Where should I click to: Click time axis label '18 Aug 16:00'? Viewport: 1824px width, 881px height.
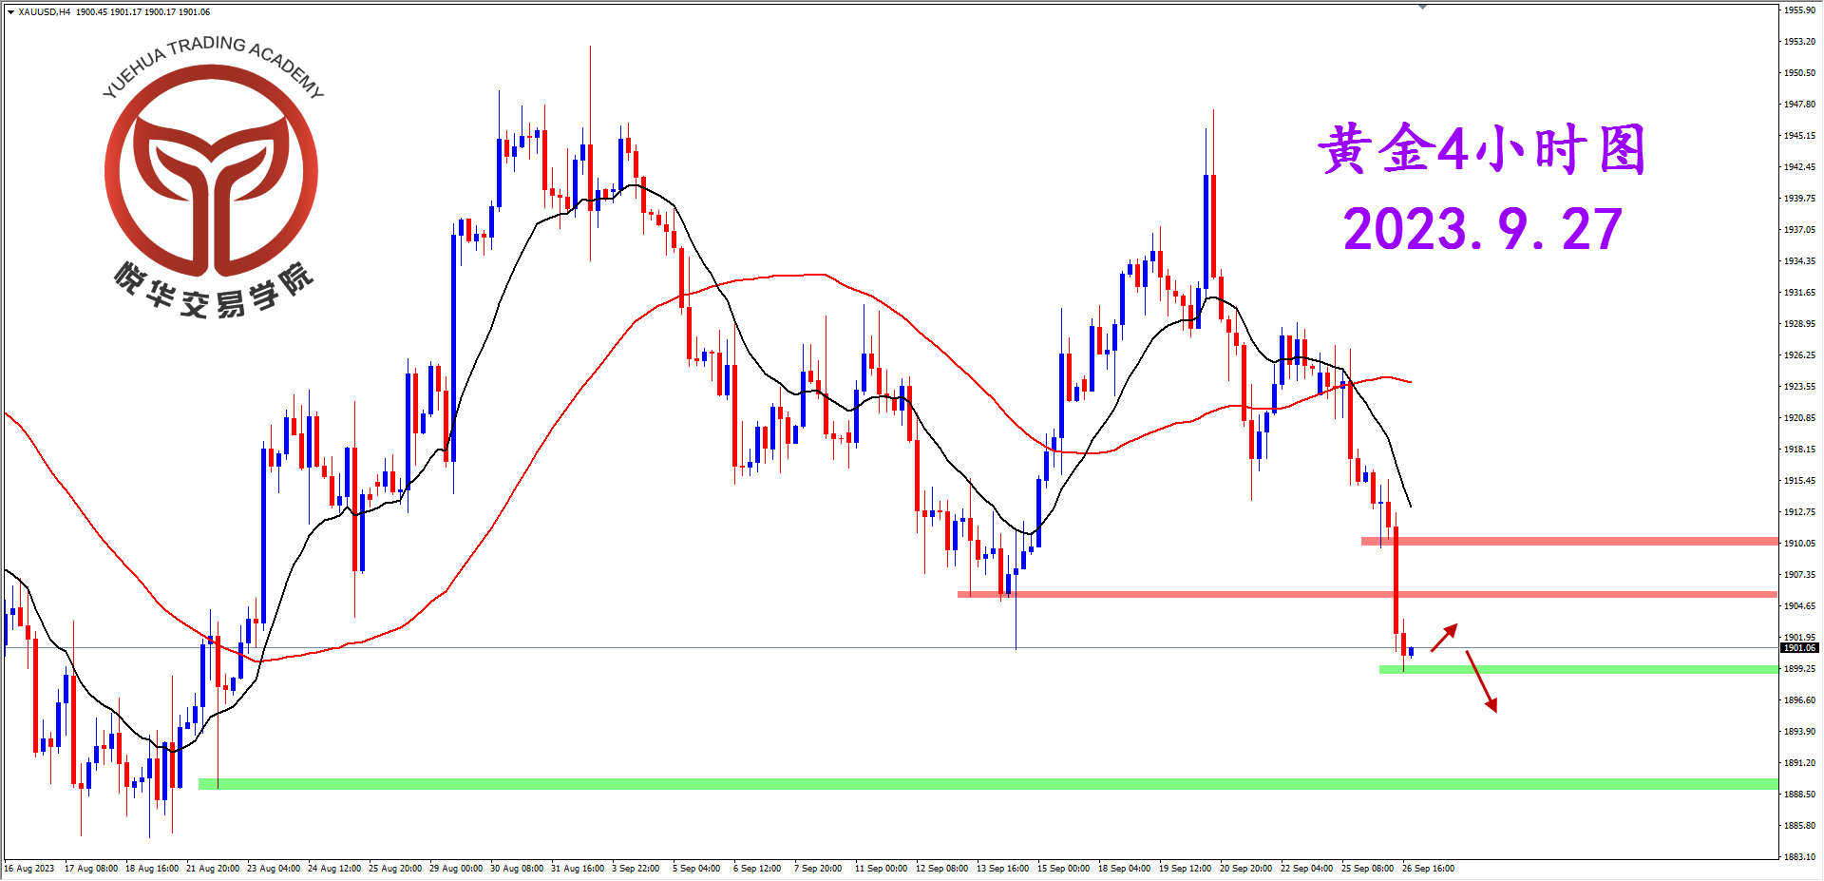(x=152, y=869)
